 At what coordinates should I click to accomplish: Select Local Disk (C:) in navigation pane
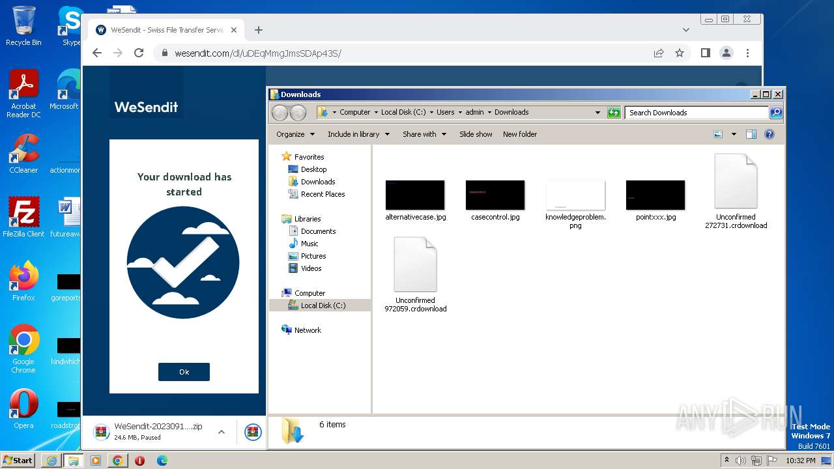coord(323,306)
